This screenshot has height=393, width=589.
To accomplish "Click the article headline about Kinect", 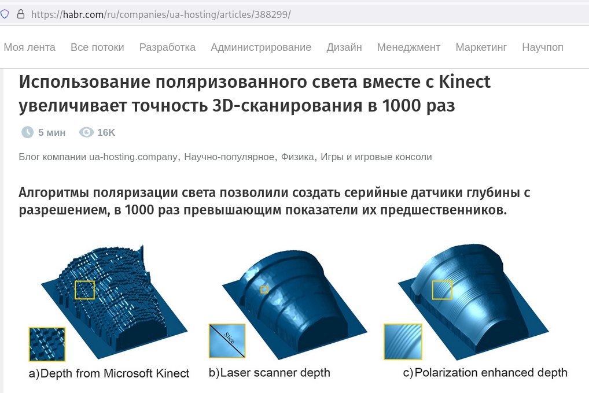I will 255,94.
